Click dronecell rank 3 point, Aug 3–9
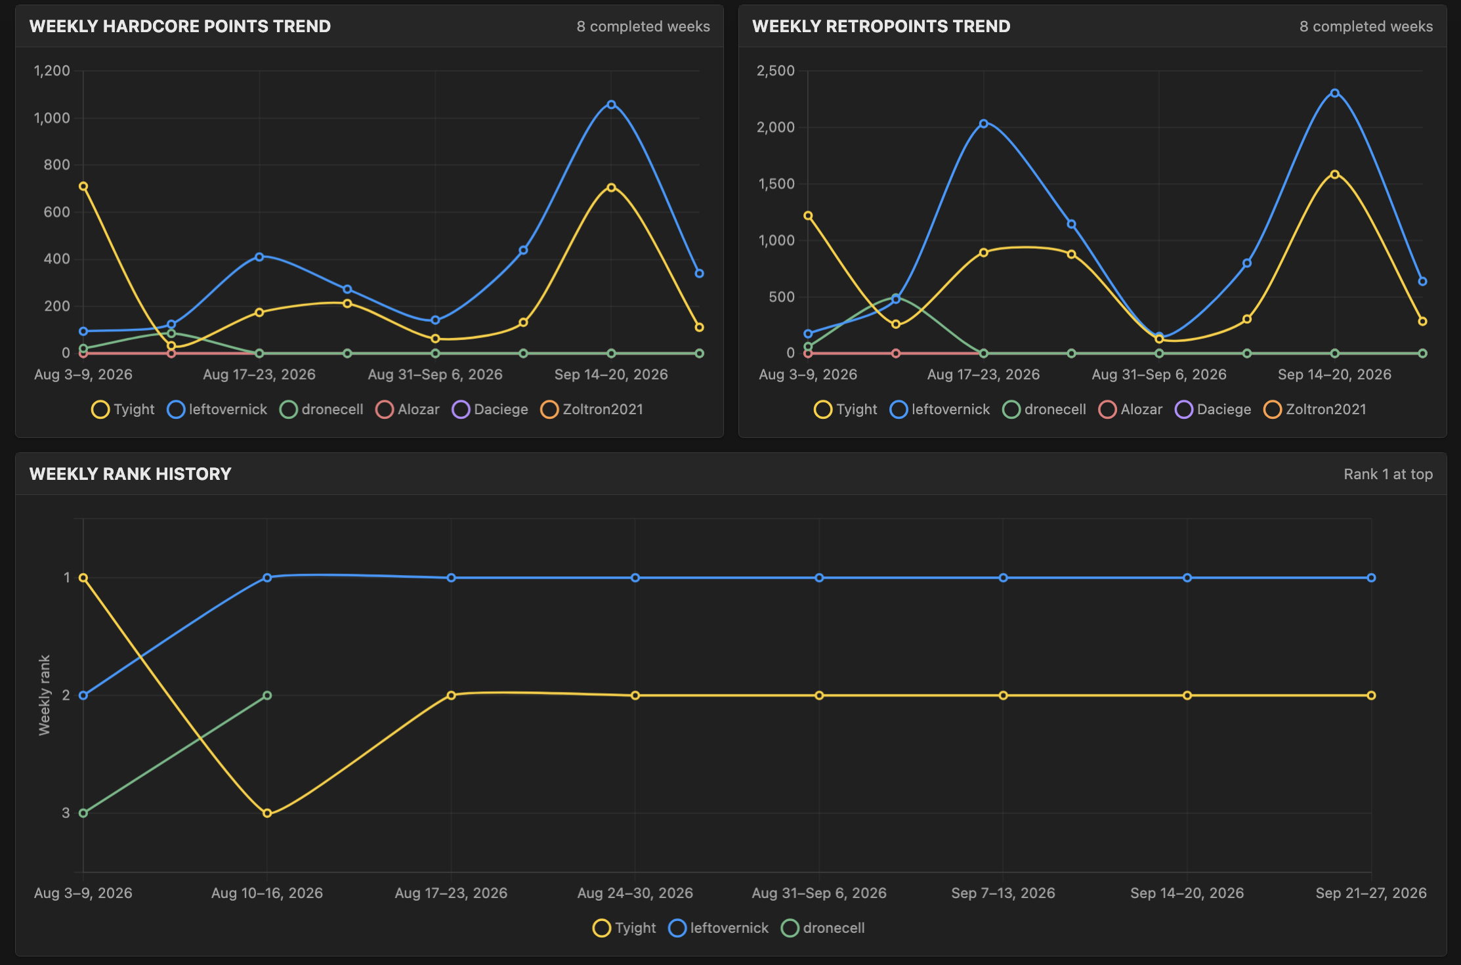The height and width of the screenshot is (965, 1461). point(83,813)
